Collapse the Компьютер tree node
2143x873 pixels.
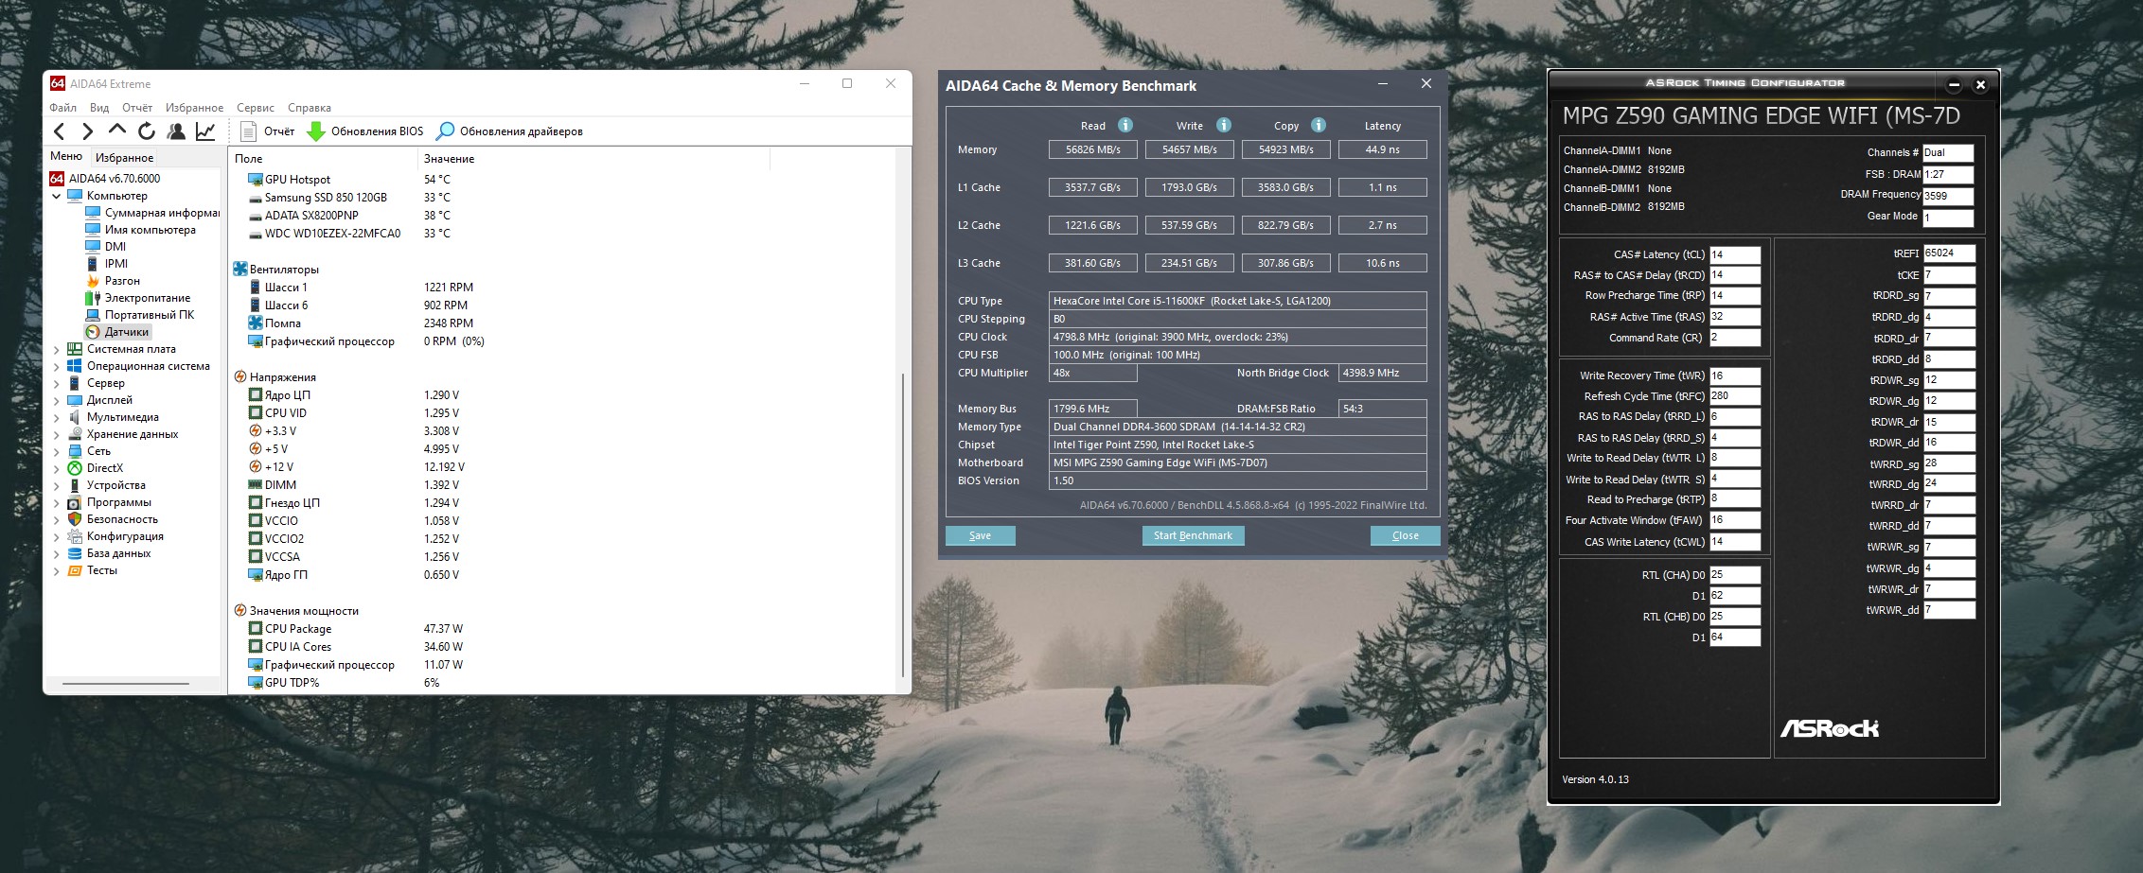[x=56, y=196]
